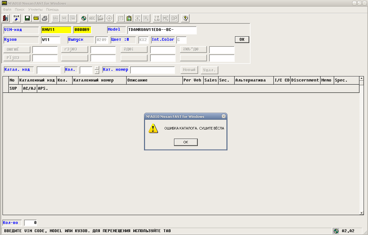Image resolution: width=368 pixels, height=235 pixels.
Task: Increase quantity with Кол. spinner up arrow
Action: click(97, 68)
